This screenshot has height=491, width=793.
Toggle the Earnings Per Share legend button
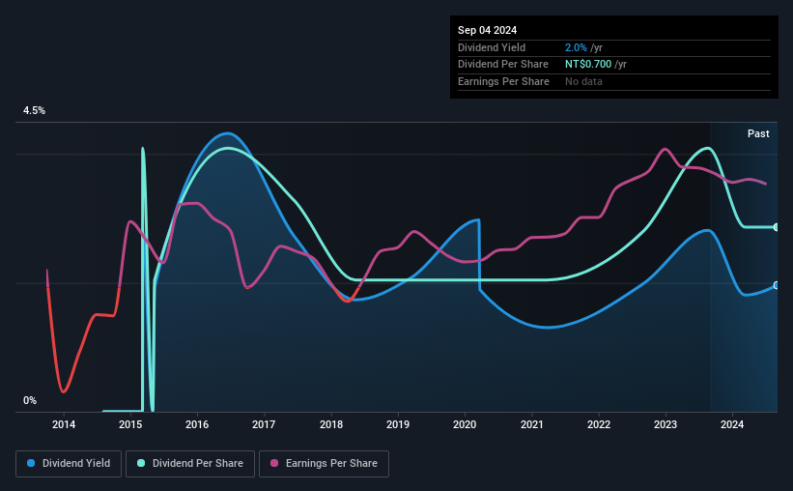point(324,464)
